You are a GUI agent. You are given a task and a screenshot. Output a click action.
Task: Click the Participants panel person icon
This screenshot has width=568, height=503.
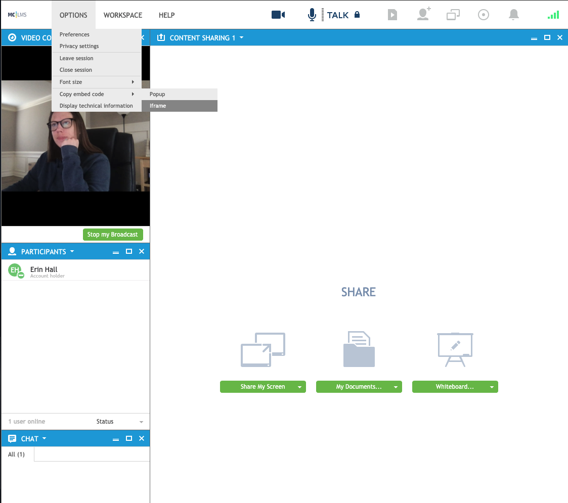tap(12, 251)
